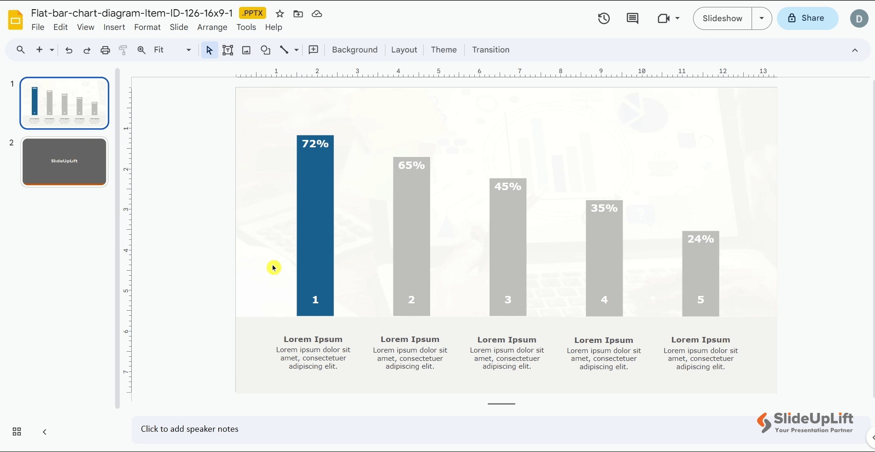This screenshot has width=875, height=452.
Task: Open the Google Slides home logo
Action: [x=16, y=20]
